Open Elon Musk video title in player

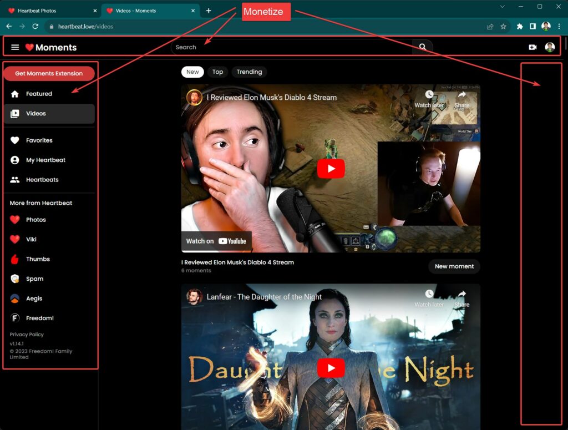tap(272, 98)
